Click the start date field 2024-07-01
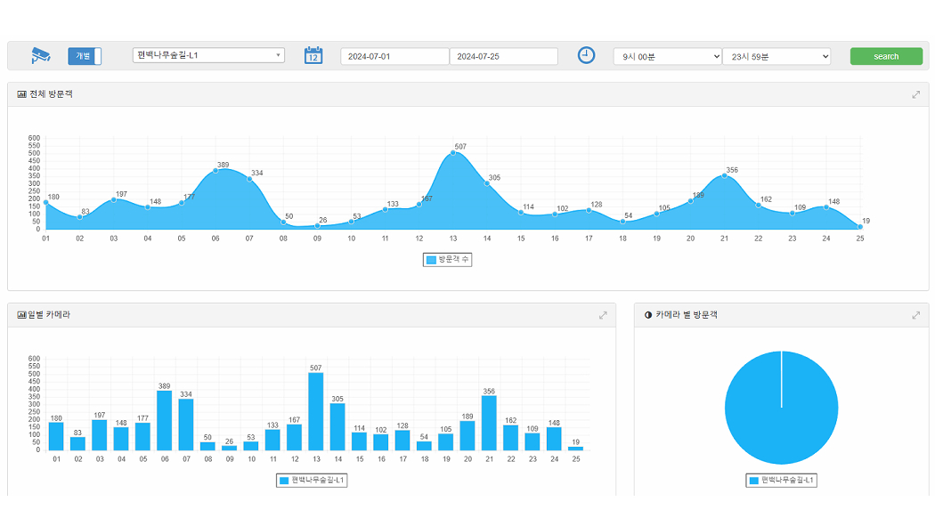This screenshot has width=935, height=526. point(394,56)
